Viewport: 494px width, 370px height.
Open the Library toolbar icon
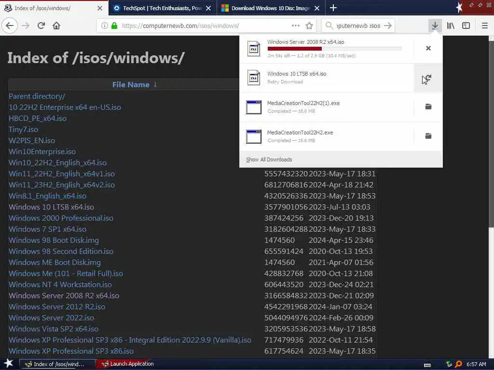point(451,26)
